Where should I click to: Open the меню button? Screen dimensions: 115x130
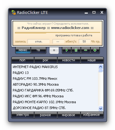tap(23, 50)
